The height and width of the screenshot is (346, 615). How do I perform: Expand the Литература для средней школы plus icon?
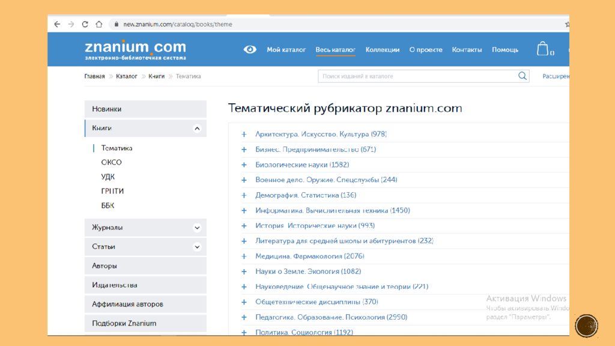pyautogui.click(x=244, y=241)
